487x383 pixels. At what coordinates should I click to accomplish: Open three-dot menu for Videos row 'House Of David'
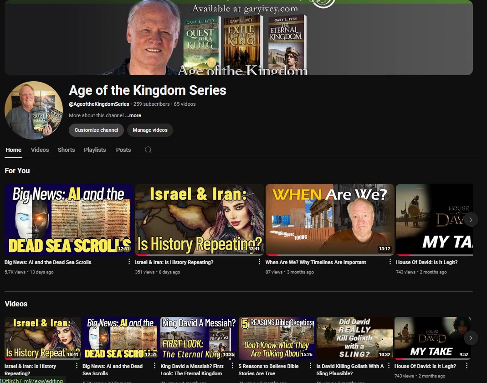tap(466, 366)
